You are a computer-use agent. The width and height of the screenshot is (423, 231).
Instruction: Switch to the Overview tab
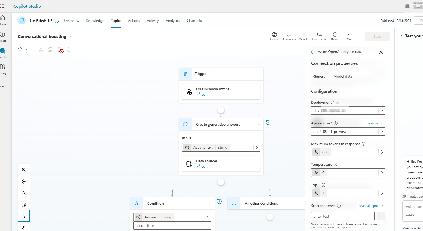pos(72,21)
